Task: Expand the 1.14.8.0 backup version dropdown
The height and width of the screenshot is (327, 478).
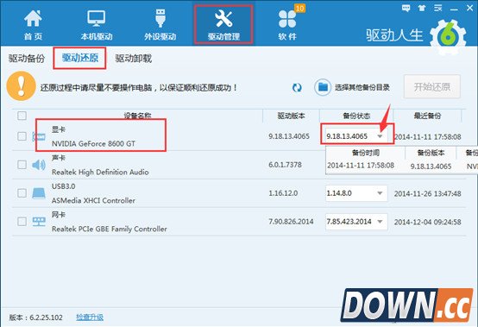Action: tap(380, 193)
